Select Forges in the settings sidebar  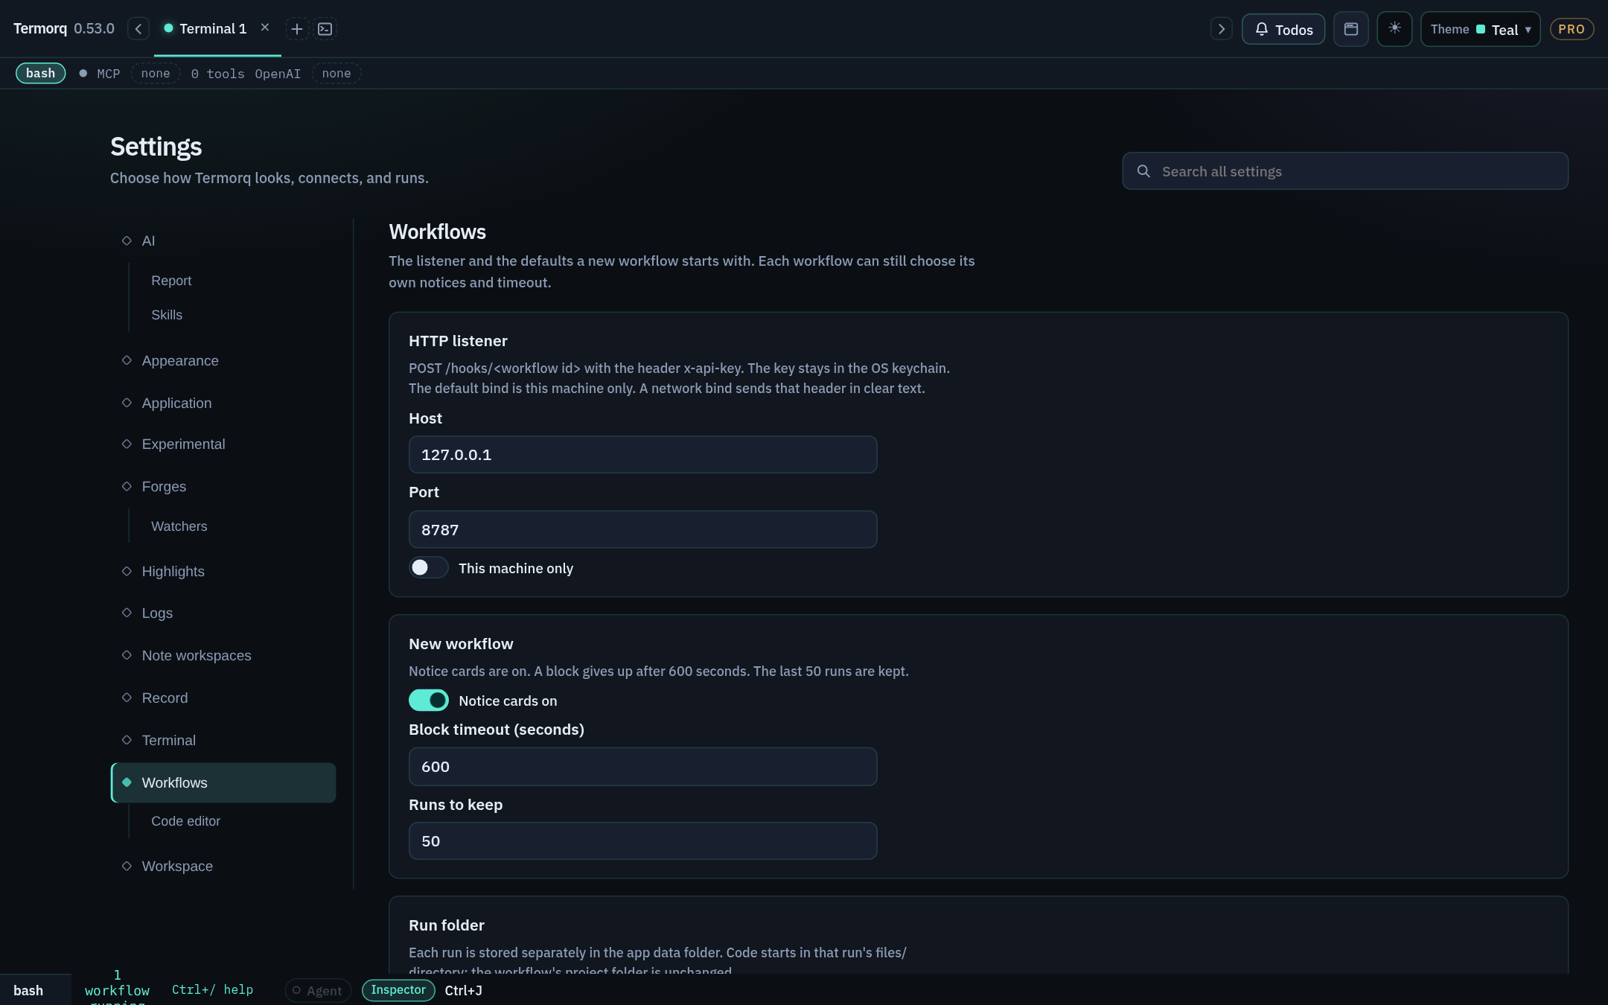(223, 486)
